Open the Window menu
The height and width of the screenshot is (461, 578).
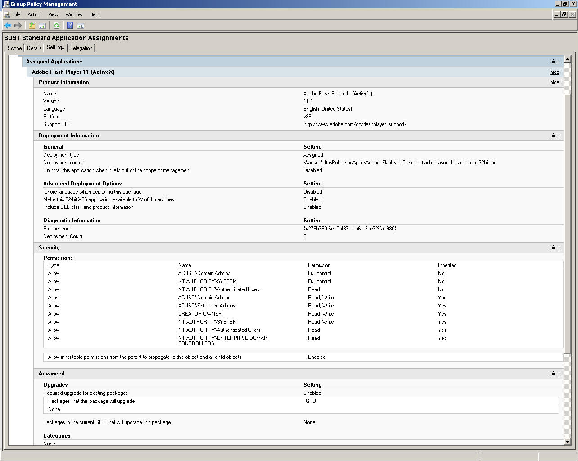tap(74, 14)
